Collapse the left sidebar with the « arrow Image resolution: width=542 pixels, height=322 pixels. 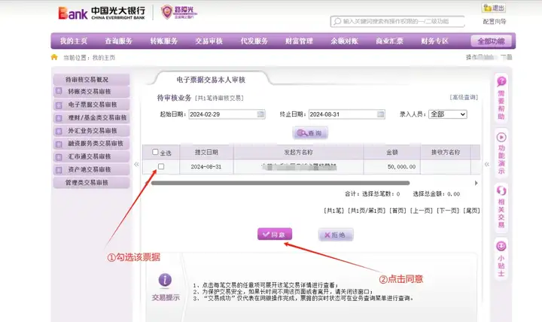136,165
